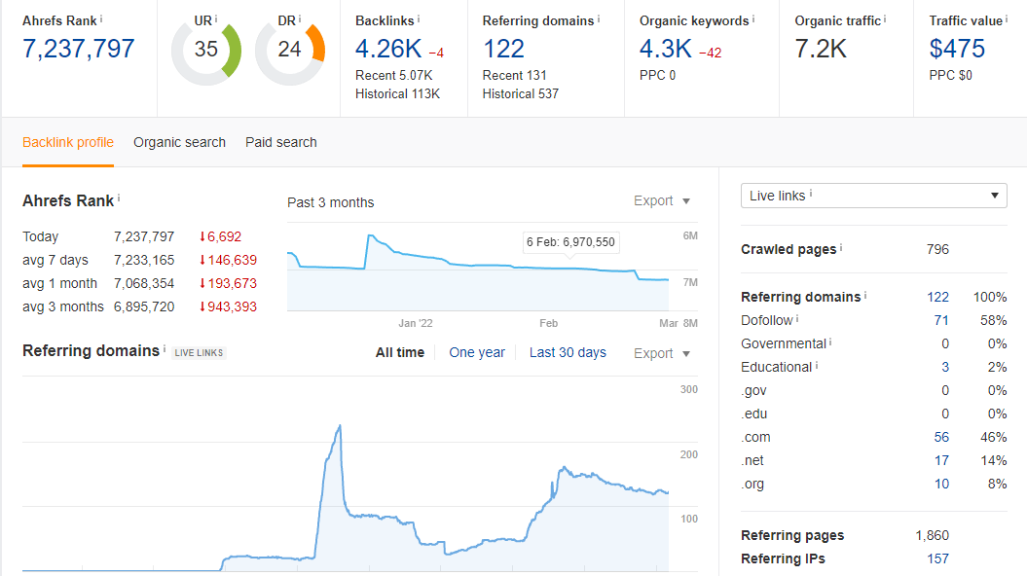Open Backlinks info tooltip icon
Screen dimensions: 1027x576
click(x=419, y=19)
